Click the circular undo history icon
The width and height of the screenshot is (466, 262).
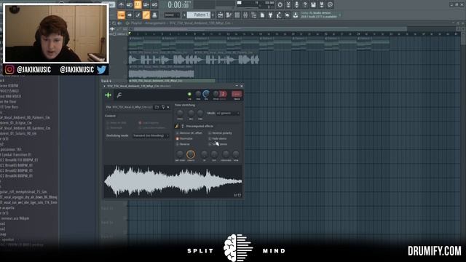tap(280, 4)
